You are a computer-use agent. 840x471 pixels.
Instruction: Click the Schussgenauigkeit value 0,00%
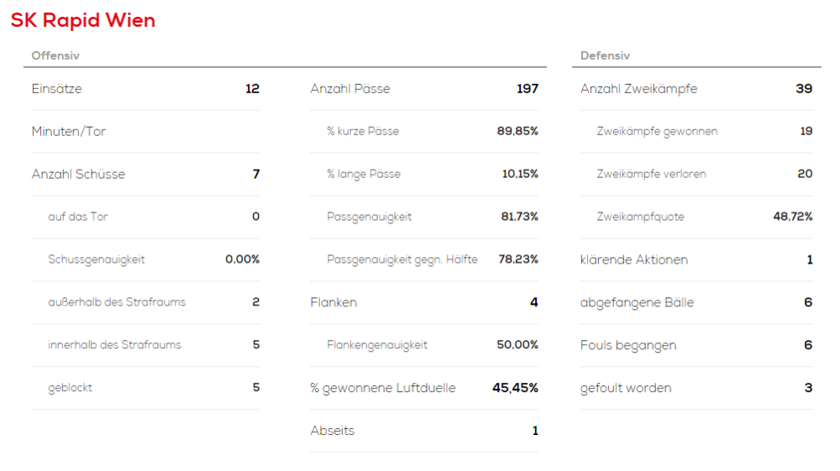242,259
